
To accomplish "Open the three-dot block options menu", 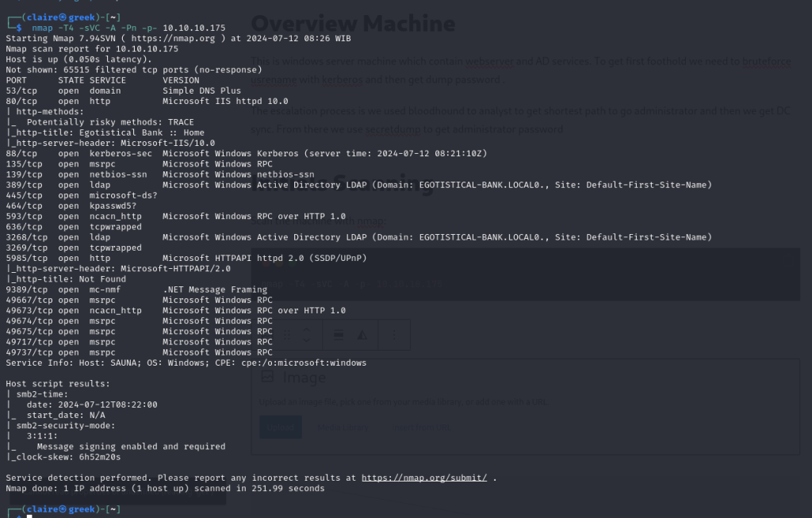I will (x=394, y=335).
